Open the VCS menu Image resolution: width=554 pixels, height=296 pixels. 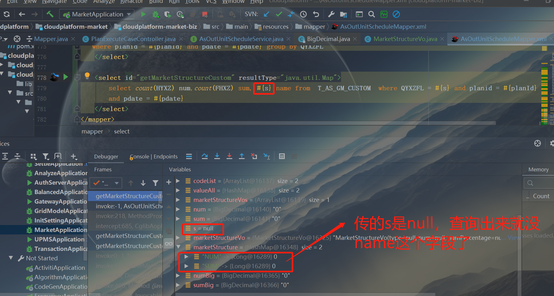coord(211,2)
